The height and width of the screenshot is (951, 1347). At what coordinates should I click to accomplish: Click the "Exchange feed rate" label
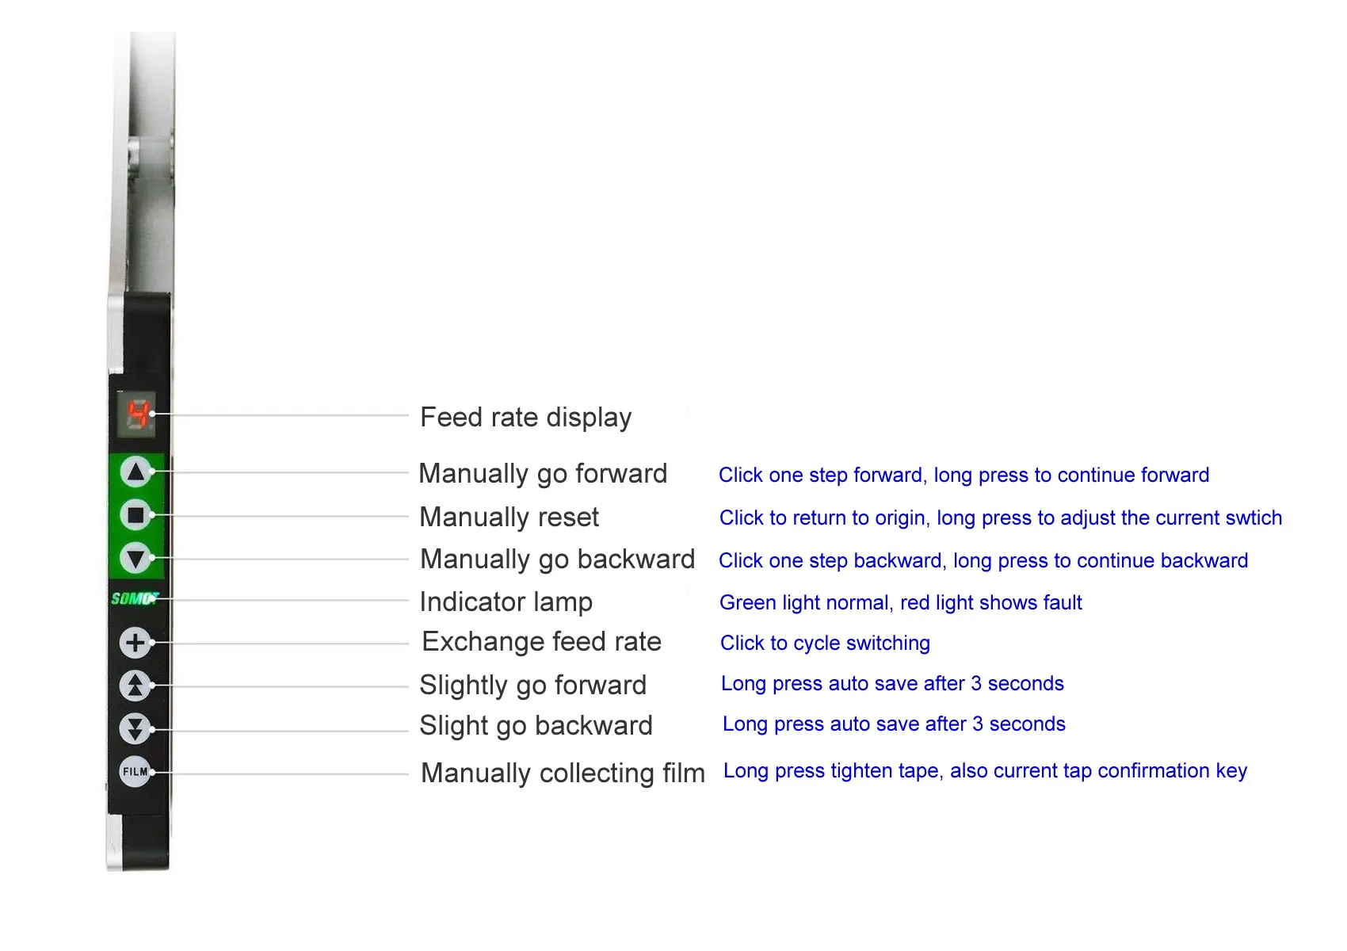point(541,641)
